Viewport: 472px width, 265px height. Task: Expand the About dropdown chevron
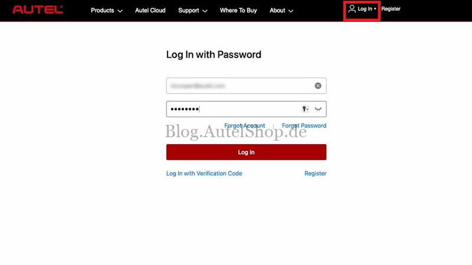click(291, 11)
